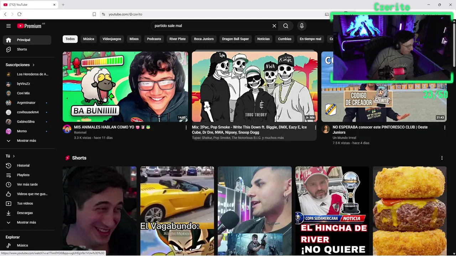The width and height of the screenshot is (456, 256).
Task: Click the browser back arrow
Action: tap(5, 14)
